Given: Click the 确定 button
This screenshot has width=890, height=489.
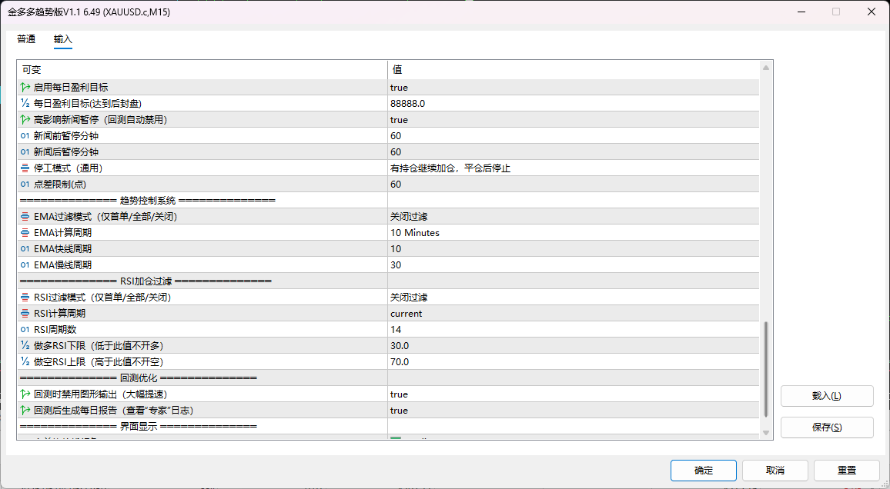Looking at the screenshot, I should (703, 471).
